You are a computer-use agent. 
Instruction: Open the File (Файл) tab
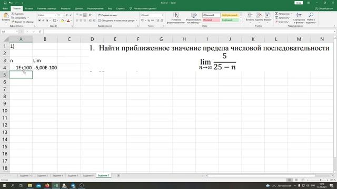click(5, 8)
